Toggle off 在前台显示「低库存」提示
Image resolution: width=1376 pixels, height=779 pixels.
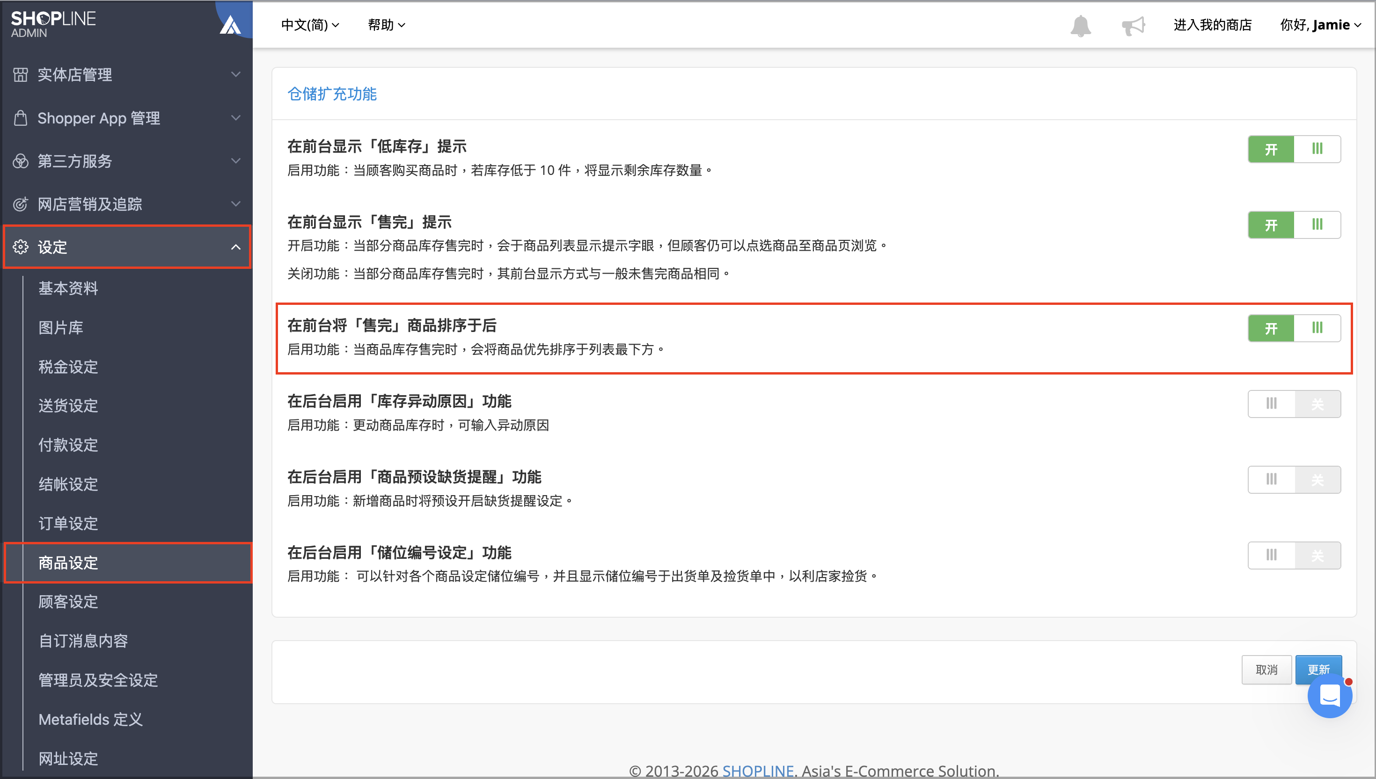[x=1294, y=149]
